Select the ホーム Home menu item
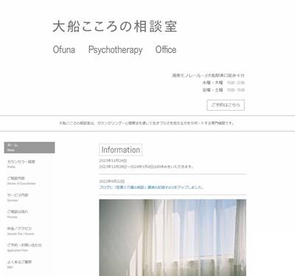The width and height of the screenshot is (295, 276). tap(29, 148)
